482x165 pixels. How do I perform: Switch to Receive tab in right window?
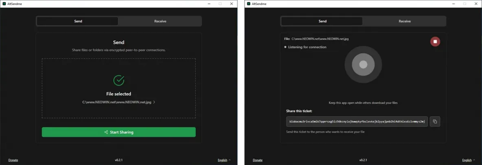(404, 21)
